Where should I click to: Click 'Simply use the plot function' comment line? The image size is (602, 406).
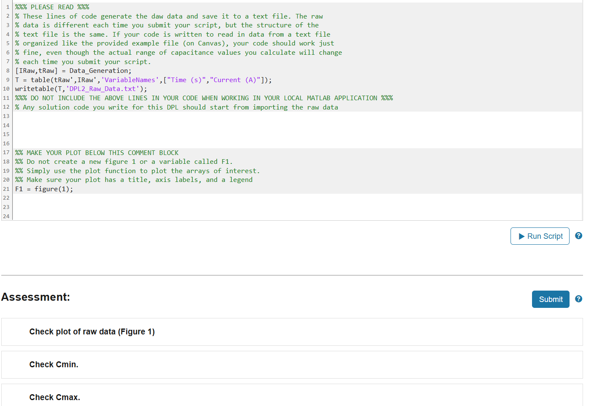tap(137, 171)
